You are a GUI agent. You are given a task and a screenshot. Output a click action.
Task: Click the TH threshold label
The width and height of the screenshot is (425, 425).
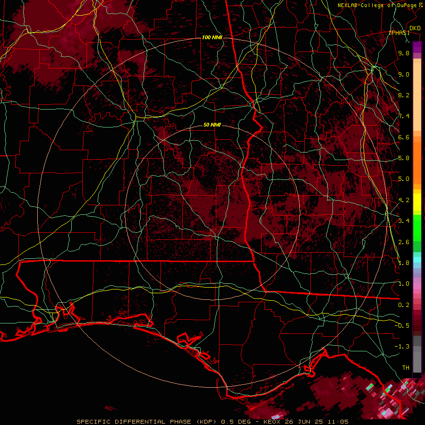point(406,368)
